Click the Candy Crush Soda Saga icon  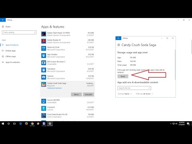[x=44, y=84]
